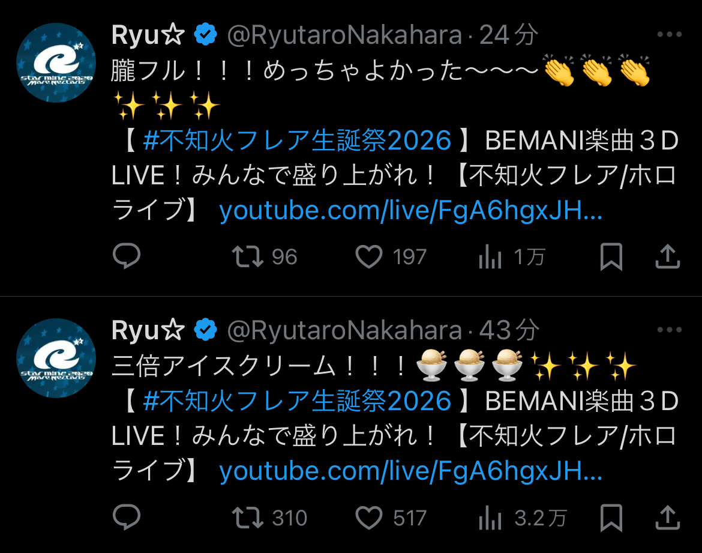The width and height of the screenshot is (702, 553).
Task: Open the more menu on the 24分 tweet
Action: (x=670, y=35)
